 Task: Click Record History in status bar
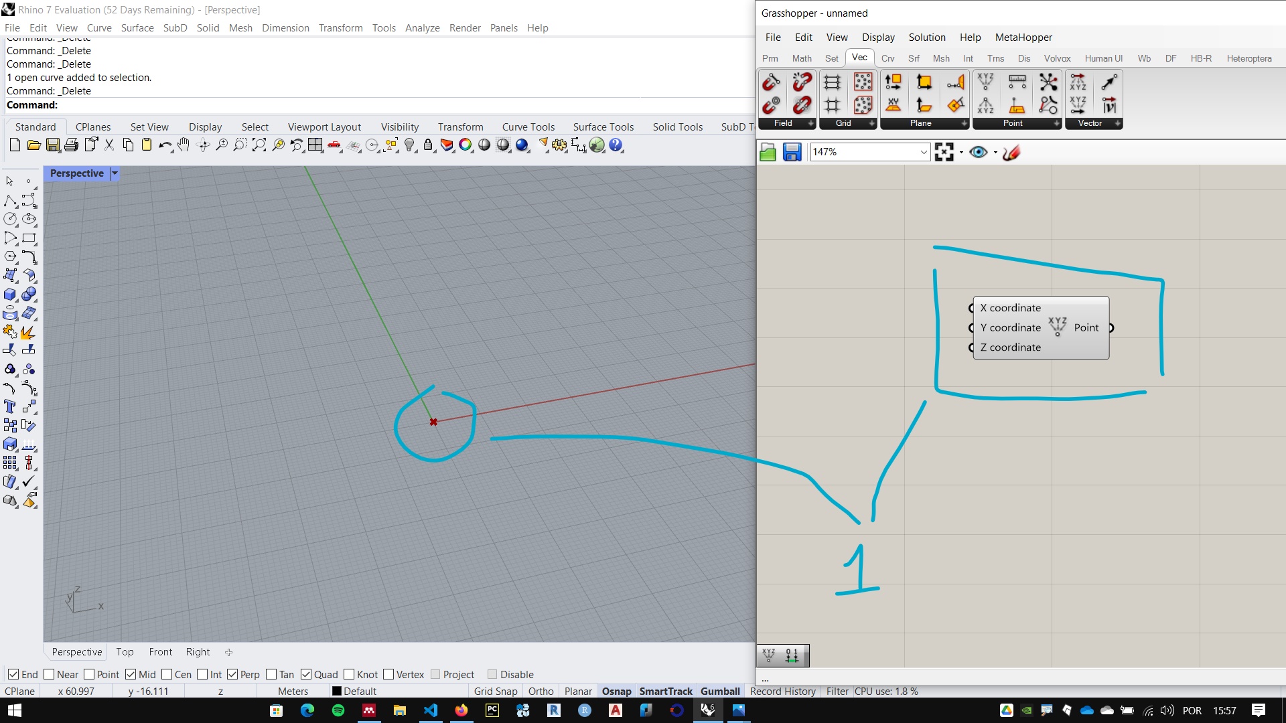pos(783,692)
